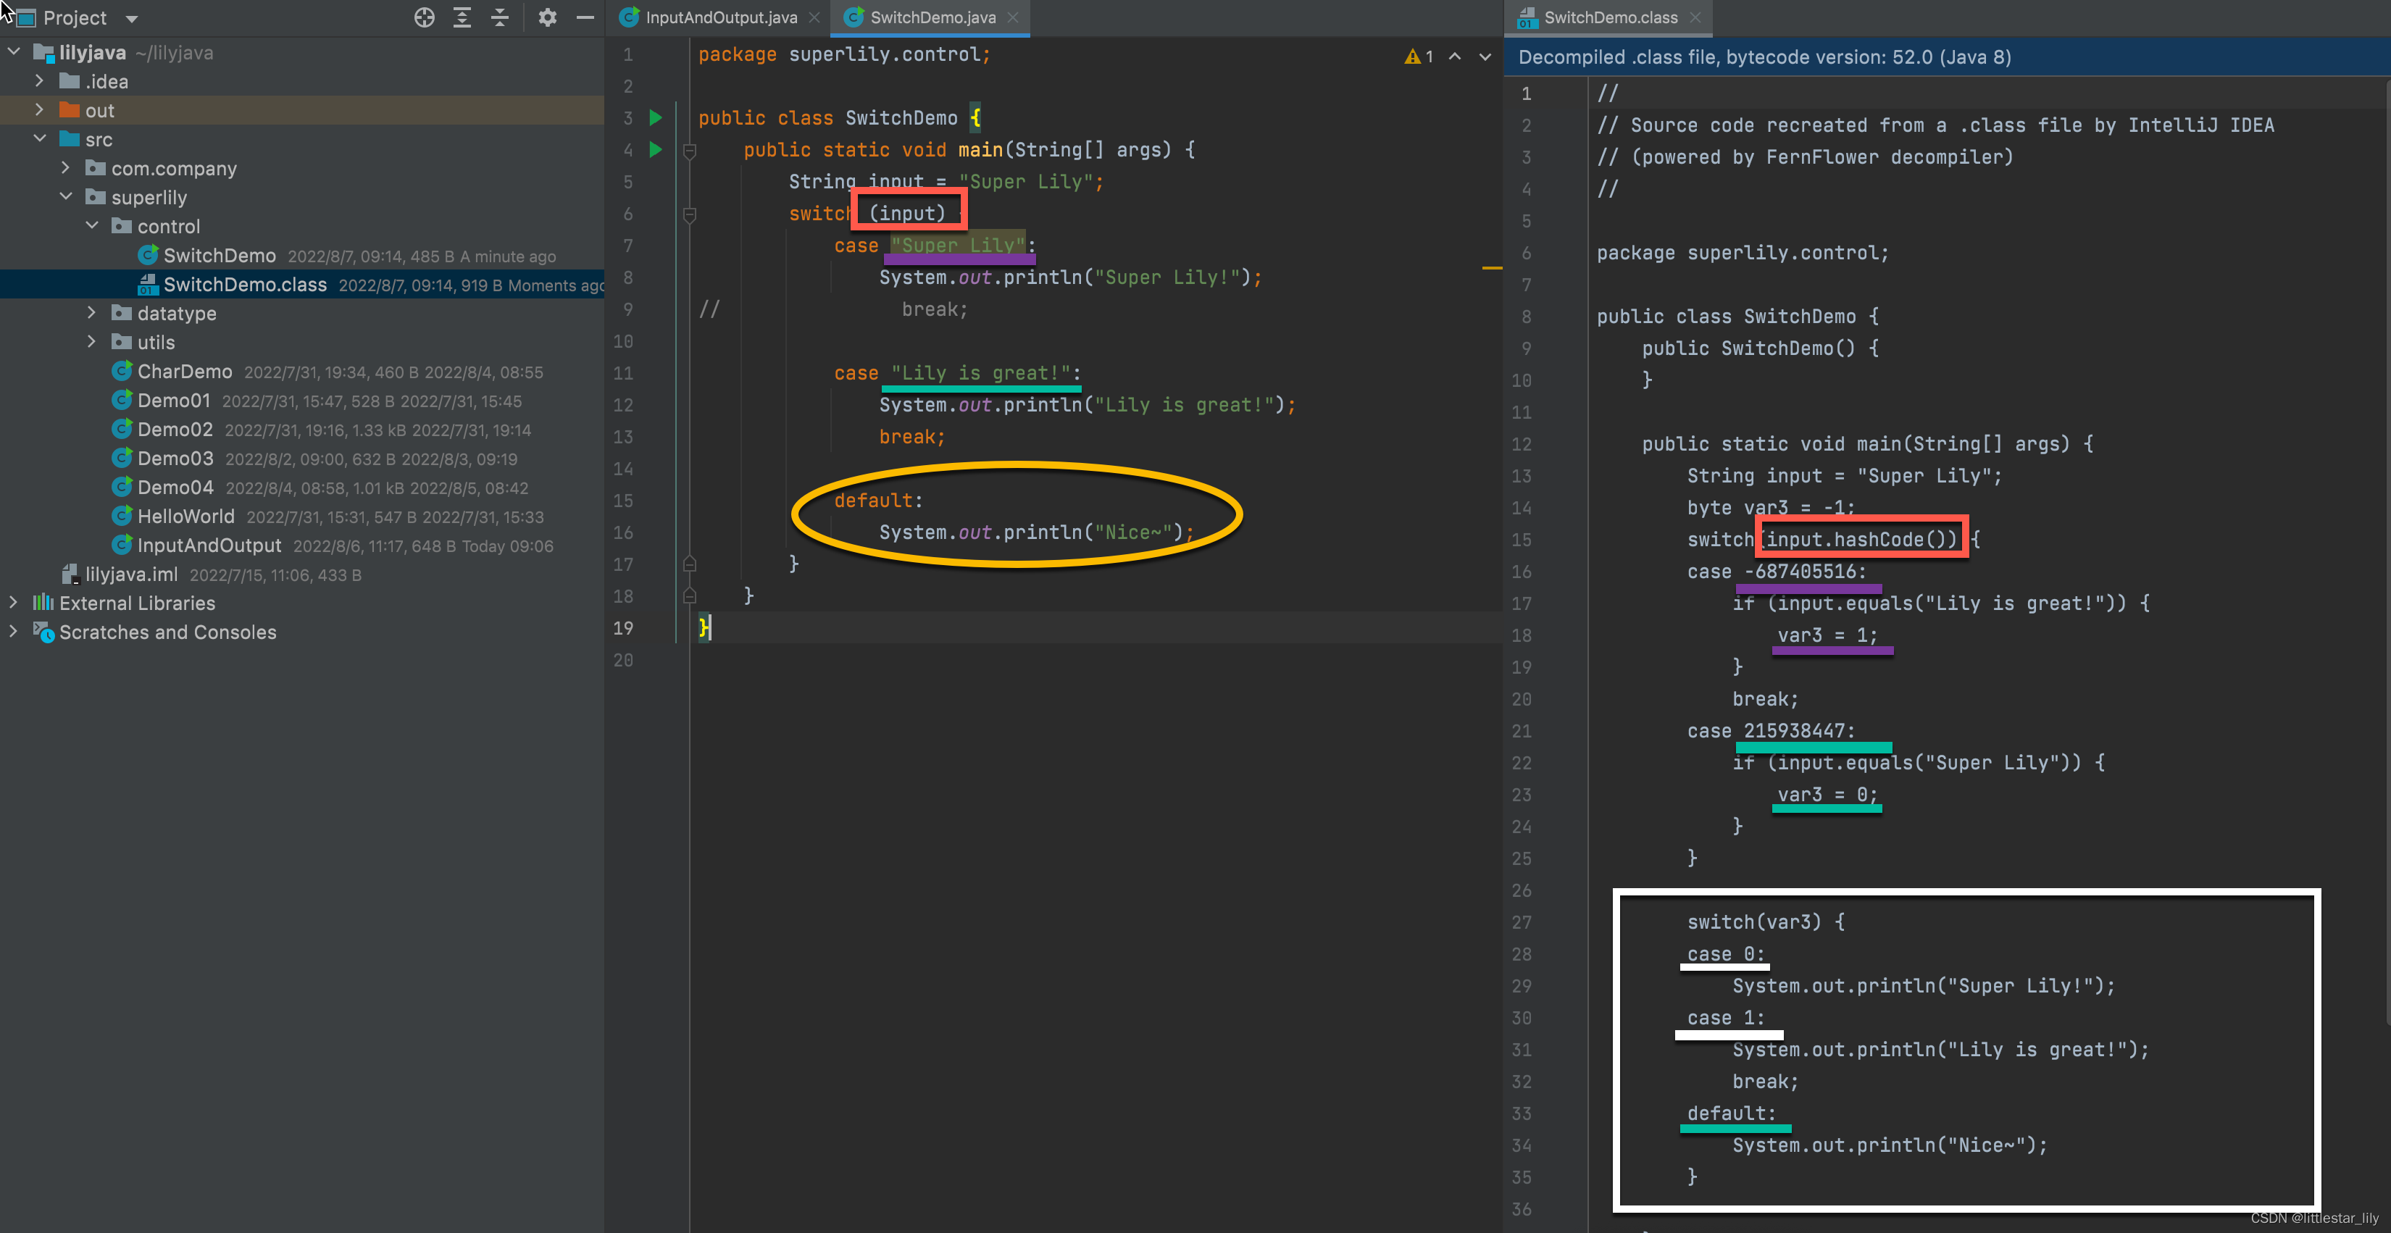The width and height of the screenshot is (2391, 1233).
Task: Toggle fold end marker at line 17
Action: (690, 564)
